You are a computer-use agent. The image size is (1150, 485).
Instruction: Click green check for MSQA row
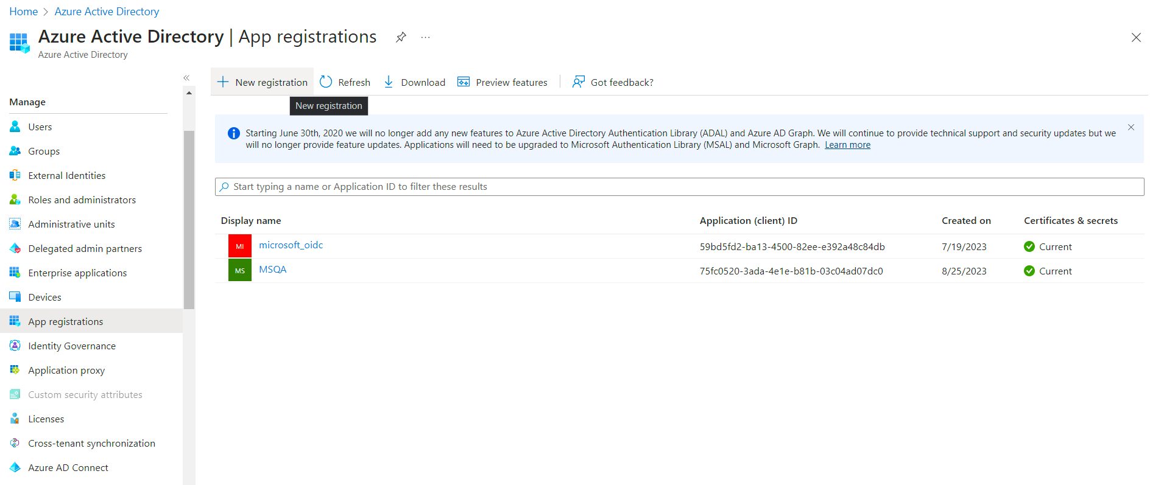(1029, 271)
